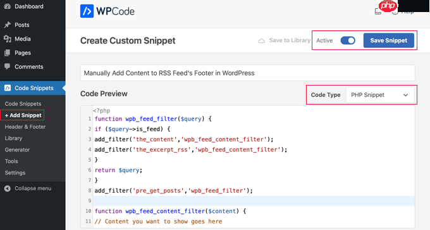
Task: Click the Save to Library link
Action: [x=290, y=41]
